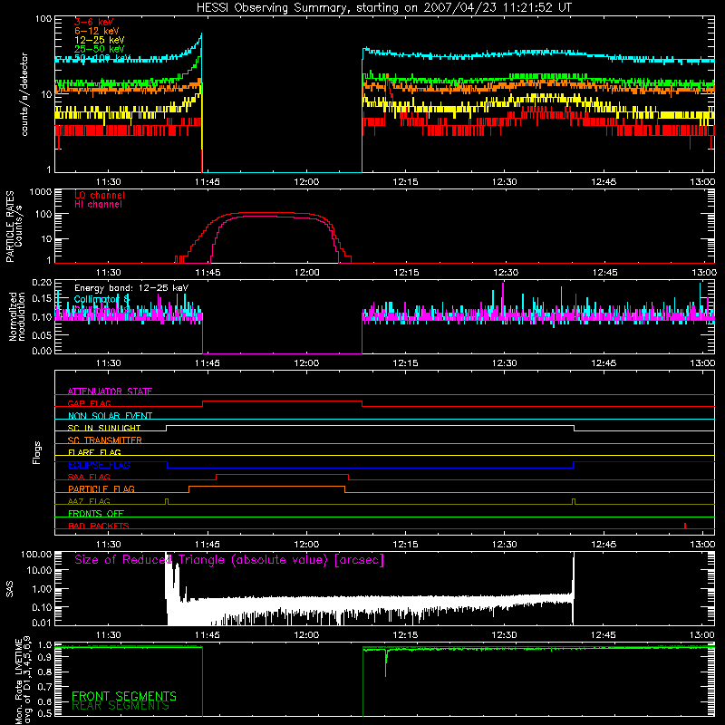This screenshot has width=725, height=725.
Task: Select the SAA FLAG label
Action: [x=89, y=477]
